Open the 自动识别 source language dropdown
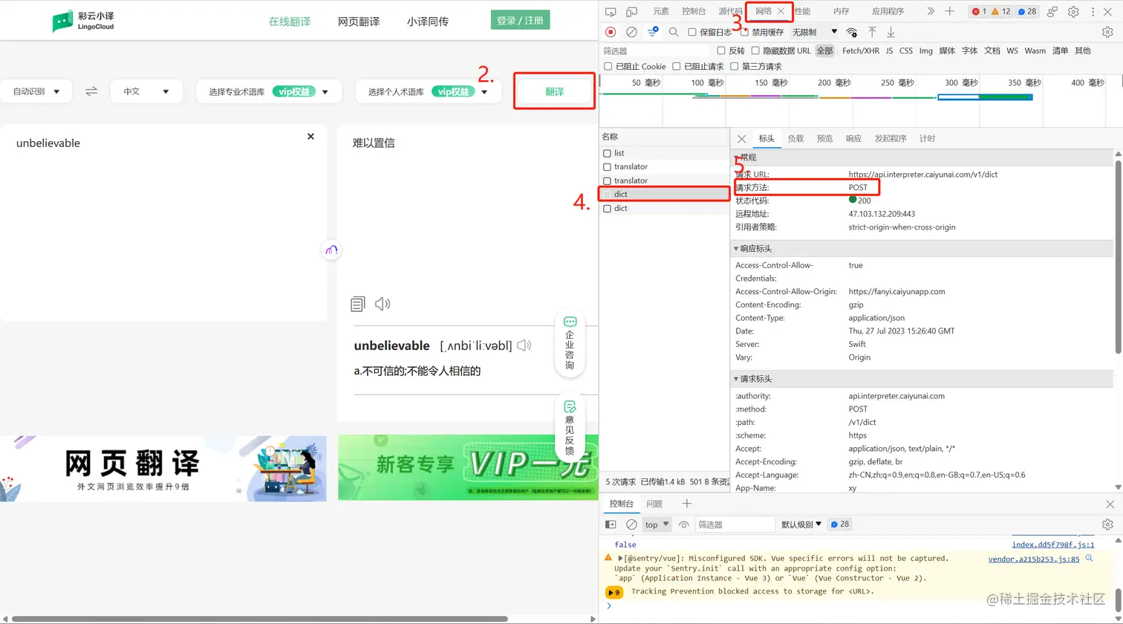The height and width of the screenshot is (624, 1123). (x=36, y=91)
